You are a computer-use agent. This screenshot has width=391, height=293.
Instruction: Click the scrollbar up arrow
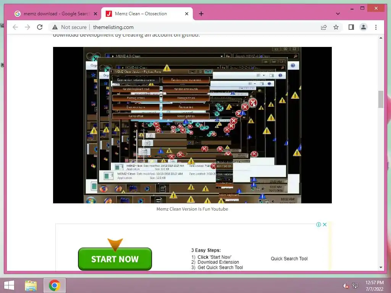pos(381,38)
